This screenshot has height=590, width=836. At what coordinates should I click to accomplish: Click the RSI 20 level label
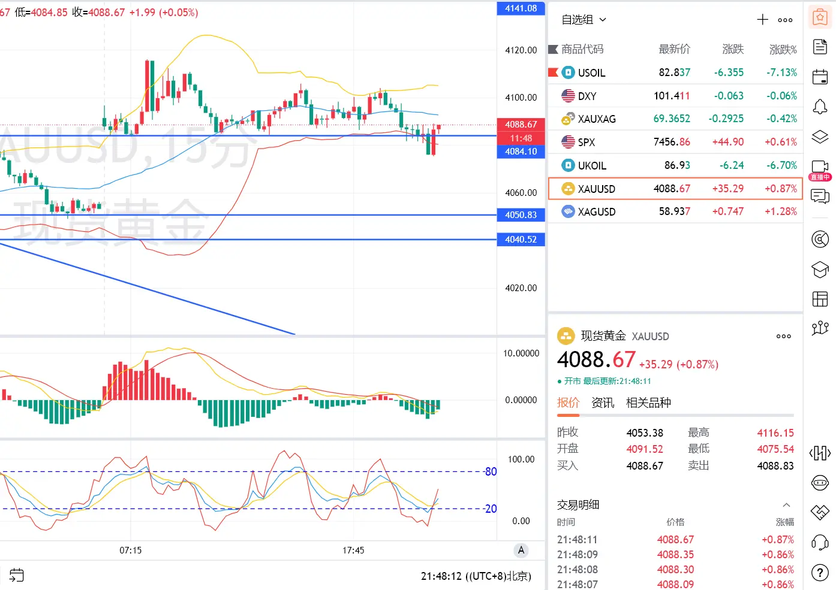491,509
